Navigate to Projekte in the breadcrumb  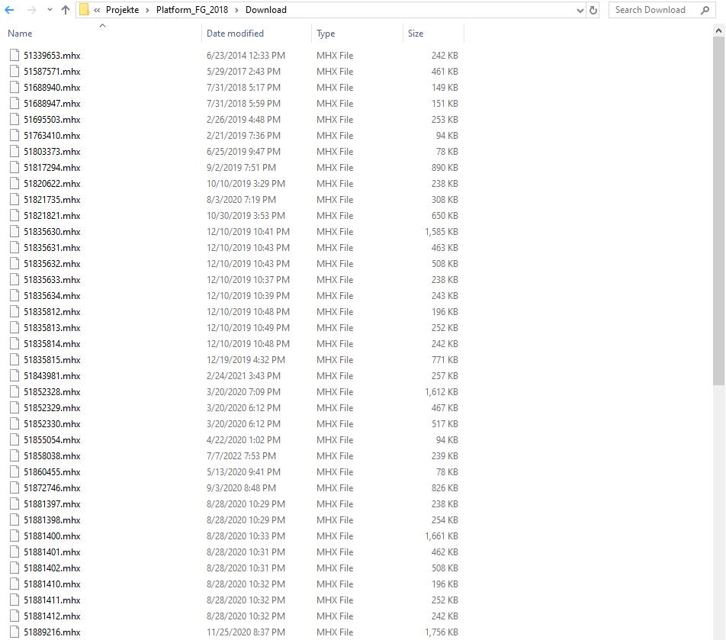point(122,10)
